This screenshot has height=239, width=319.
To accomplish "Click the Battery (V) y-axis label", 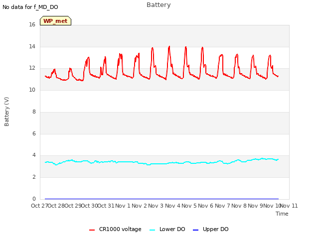I will (6, 112).
